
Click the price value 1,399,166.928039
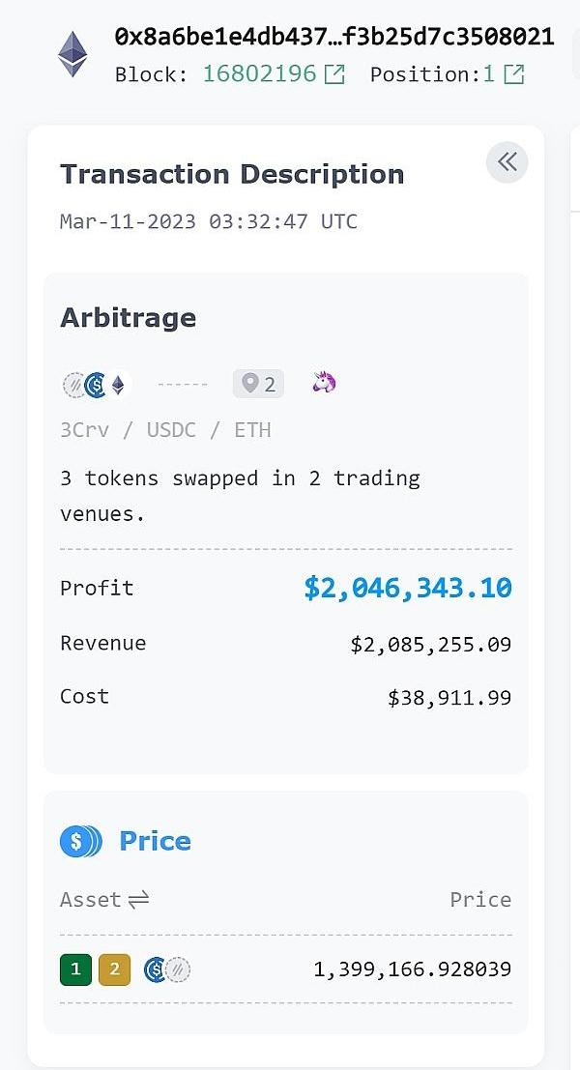[x=412, y=969]
